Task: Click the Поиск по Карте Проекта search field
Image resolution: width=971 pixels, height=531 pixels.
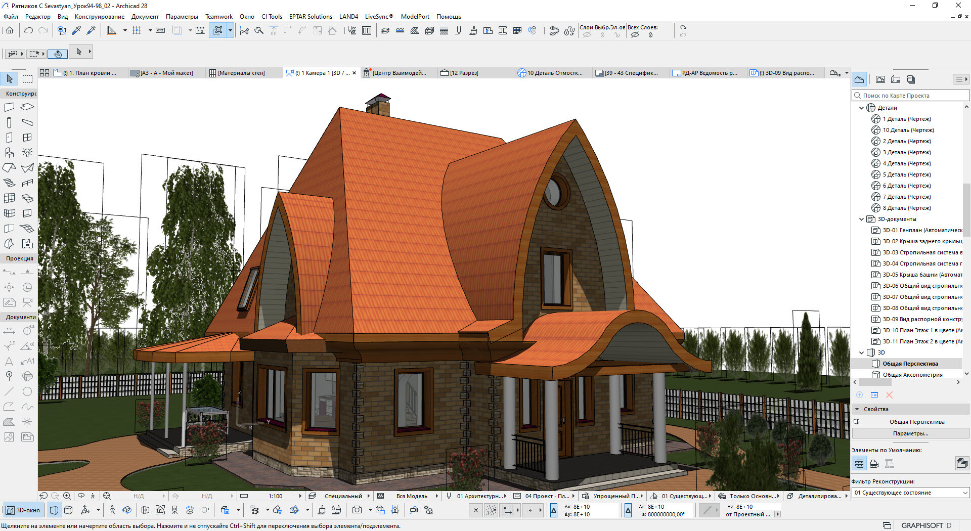Action: pyautogui.click(x=910, y=96)
